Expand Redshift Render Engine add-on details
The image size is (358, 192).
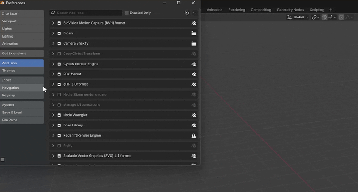click(53, 135)
